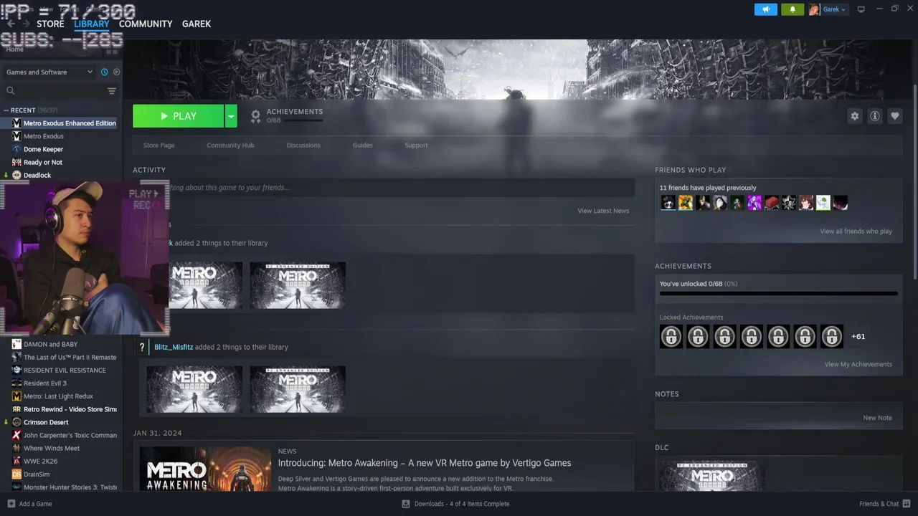The image size is (918, 516).
Task: Click the question mark avatar beside Blitz_Misfitz
Action: (x=142, y=347)
